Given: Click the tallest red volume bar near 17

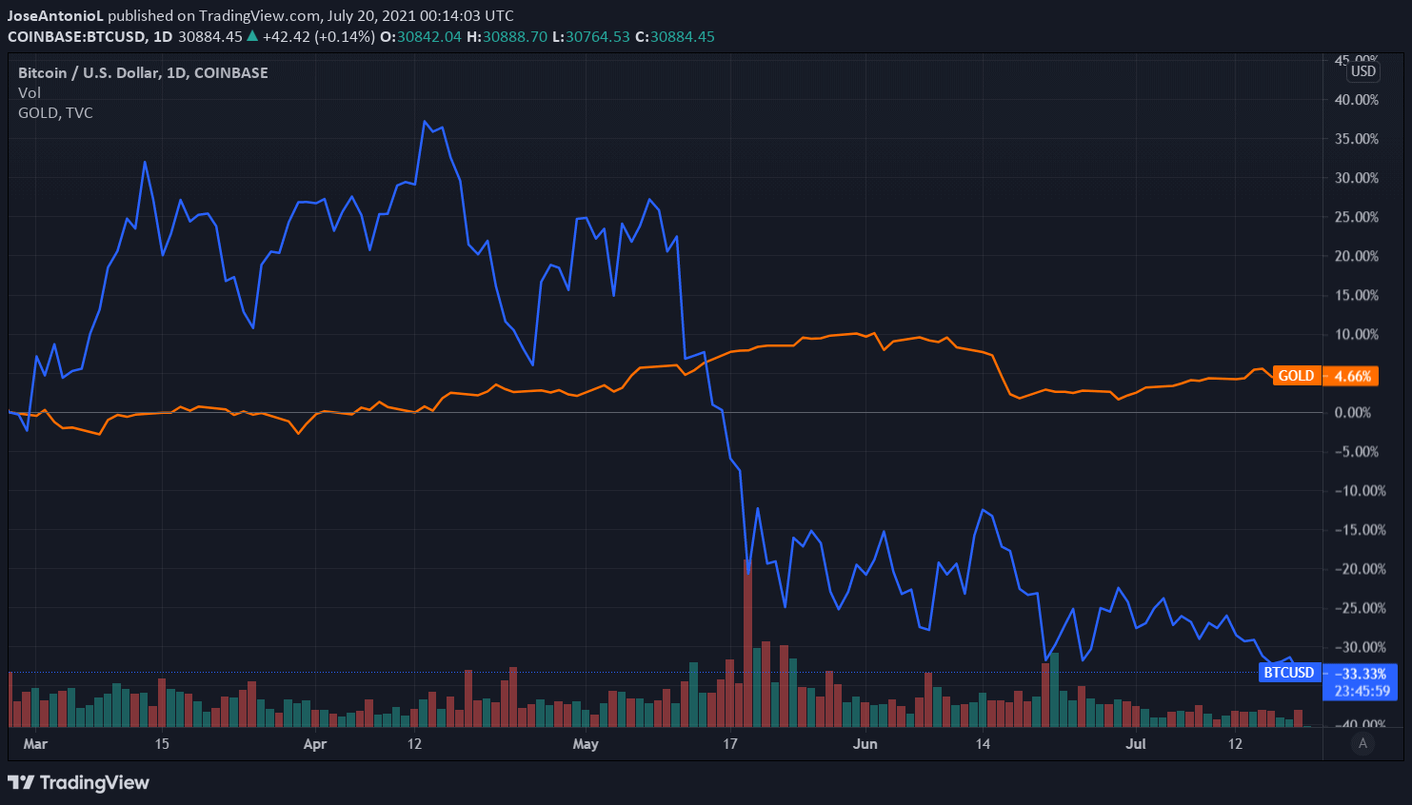Looking at the screenshot, I should pos(748,643).
